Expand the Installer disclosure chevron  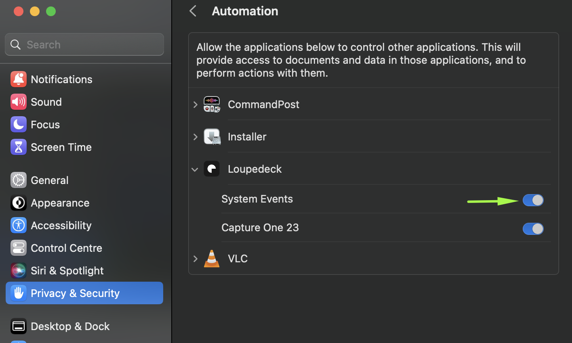tap(196, 137)
